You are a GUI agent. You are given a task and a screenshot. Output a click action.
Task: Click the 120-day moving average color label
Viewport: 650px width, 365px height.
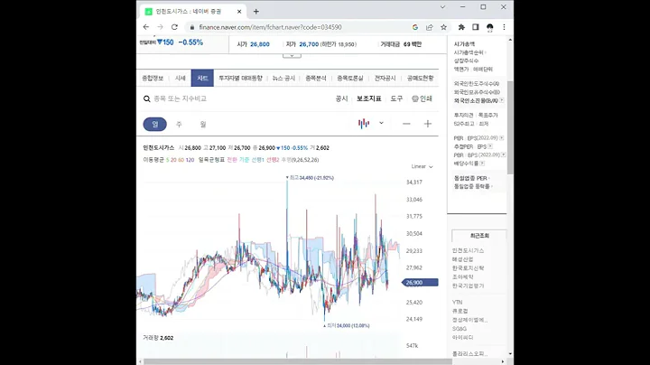pyautogui.click(x=190, y=160)
